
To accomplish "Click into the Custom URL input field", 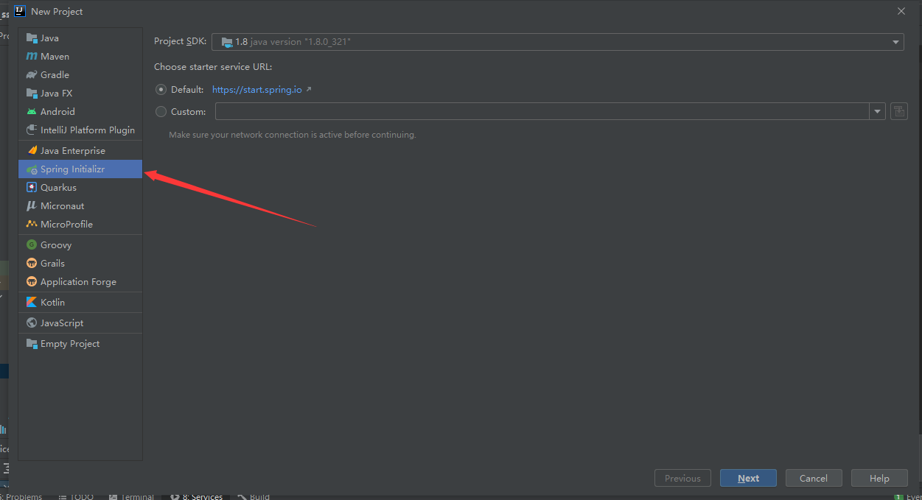I will (x=542, y=111).
